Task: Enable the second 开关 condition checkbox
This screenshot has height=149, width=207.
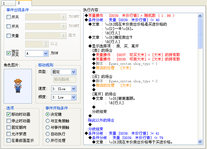Action: point(8,26)
